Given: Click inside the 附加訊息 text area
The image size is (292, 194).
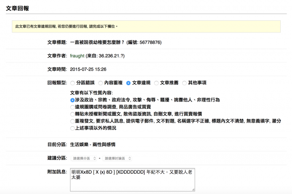Looking at the screenshot, I should coord(132,180).
